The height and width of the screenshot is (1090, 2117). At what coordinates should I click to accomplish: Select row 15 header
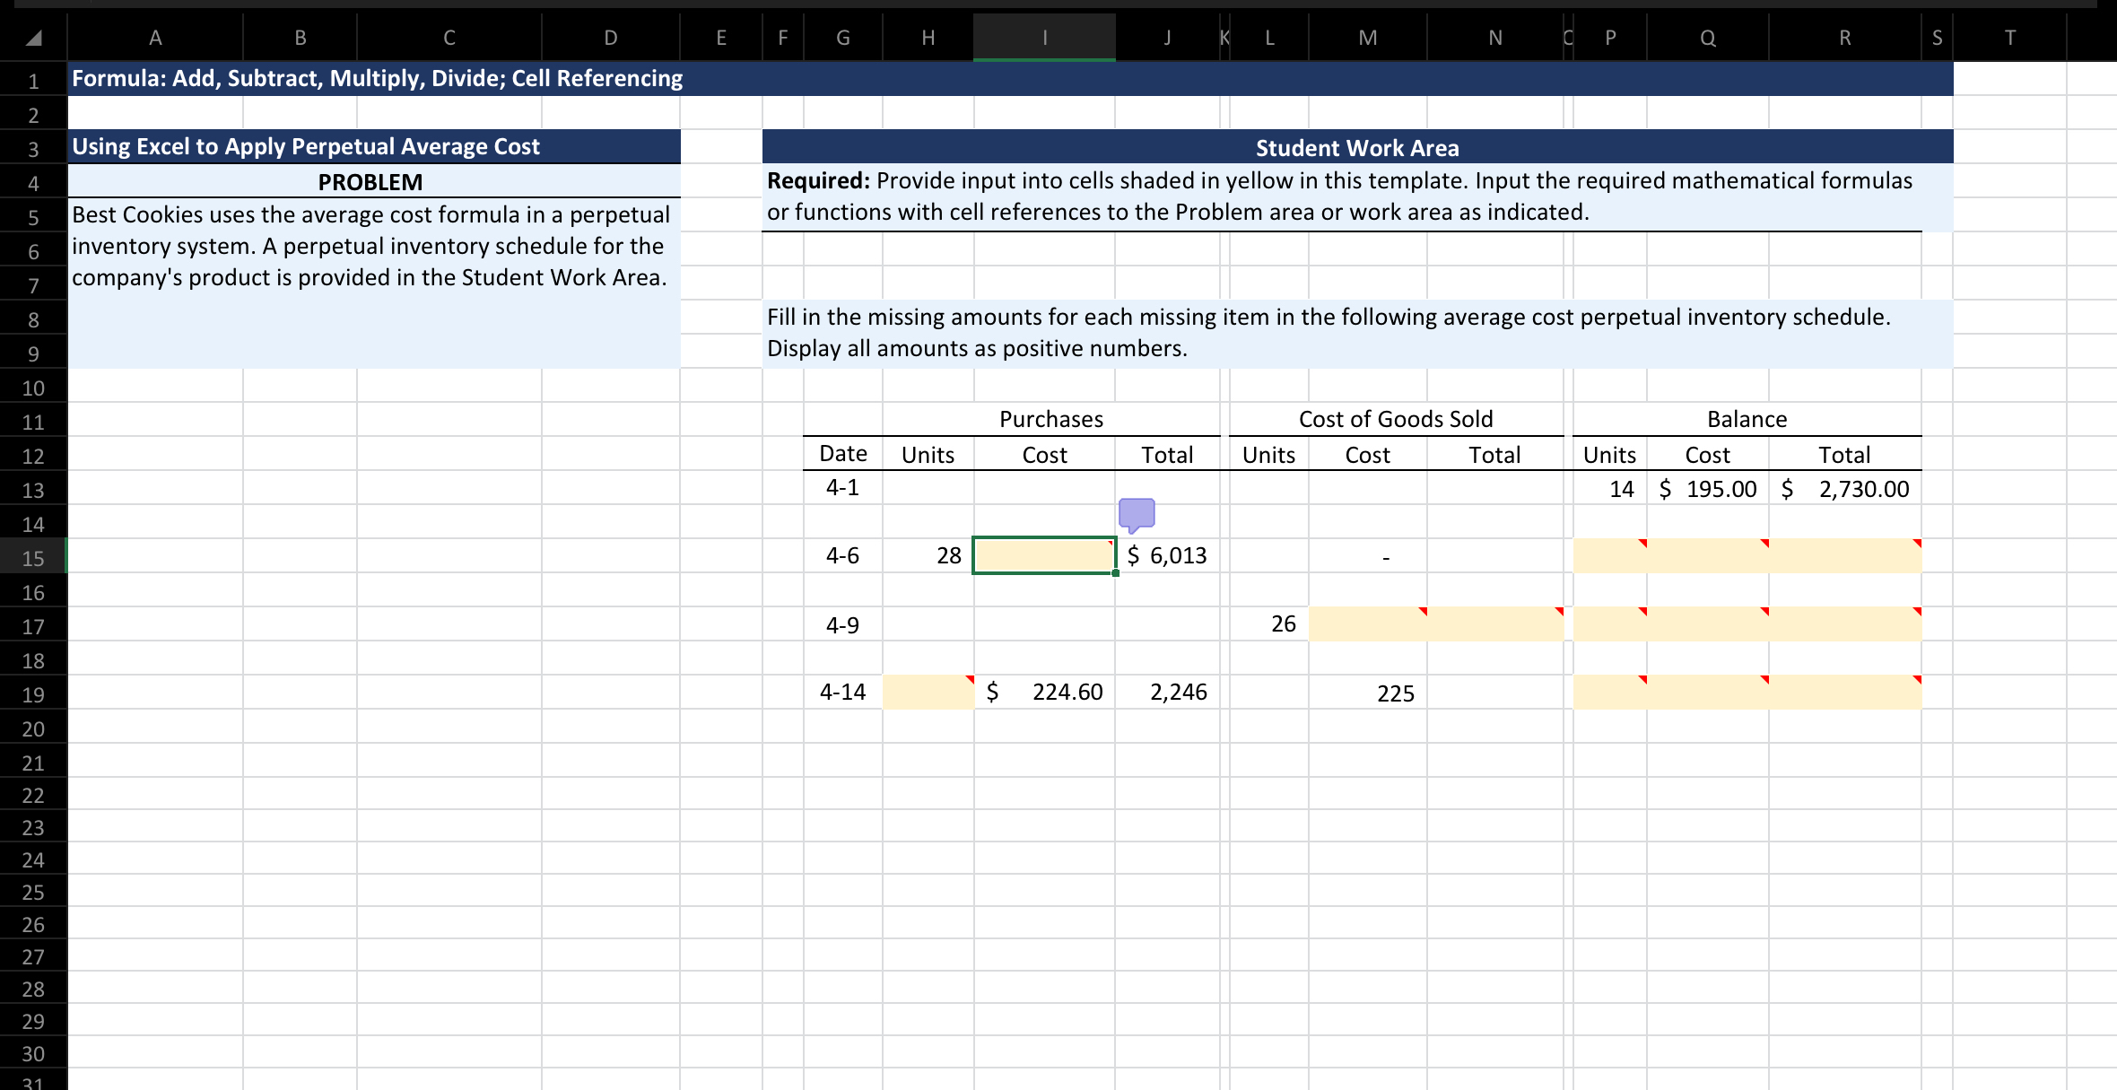tap(33, 558)
